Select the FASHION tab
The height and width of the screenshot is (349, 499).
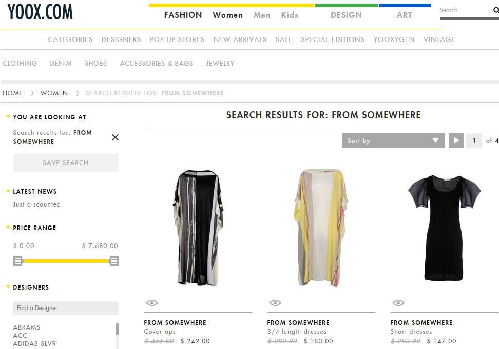183,15
